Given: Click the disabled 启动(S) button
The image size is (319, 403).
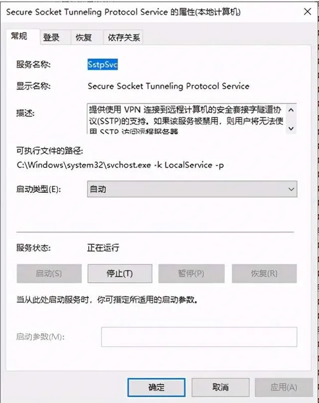Looking at the screenshot, I should 49,273.
